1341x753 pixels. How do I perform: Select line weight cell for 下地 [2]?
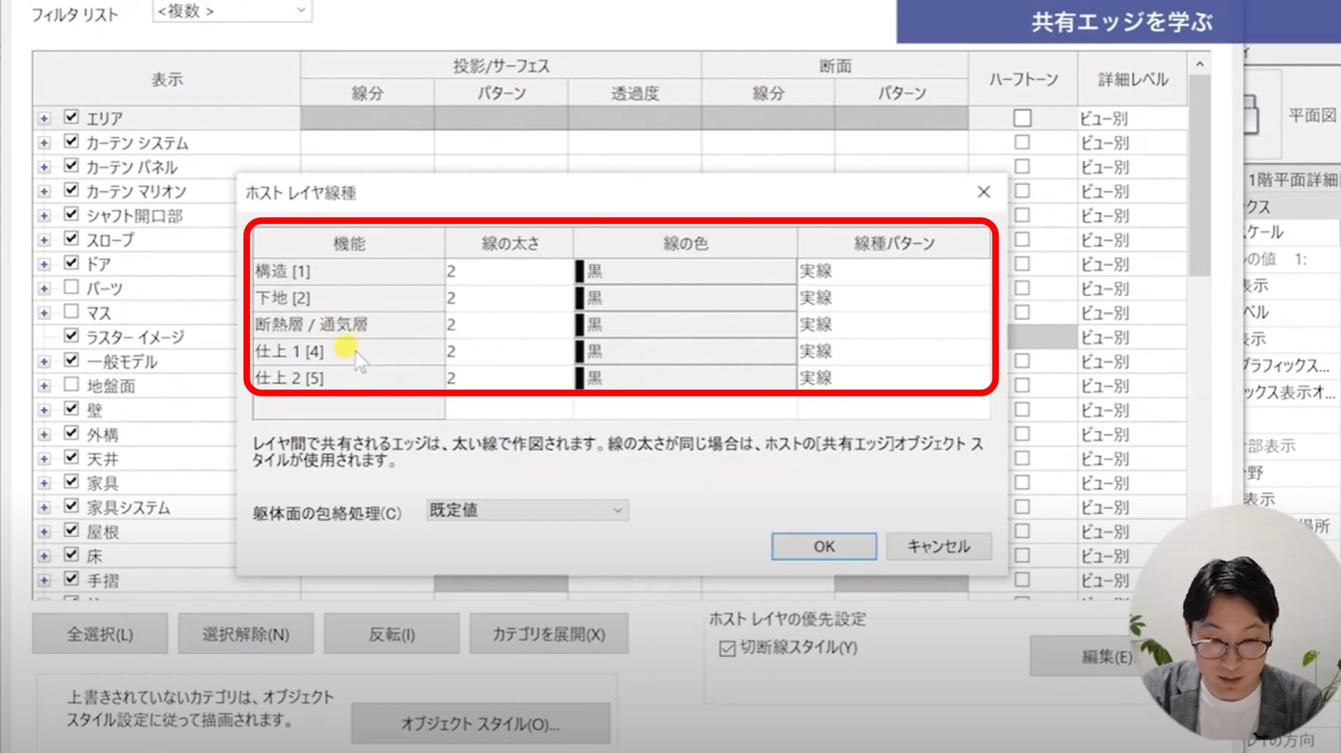tap(508, 298)
